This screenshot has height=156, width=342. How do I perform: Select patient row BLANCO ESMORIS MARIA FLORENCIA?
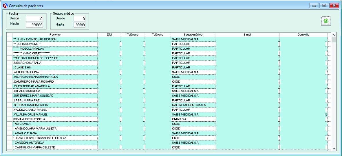point(55,138)
